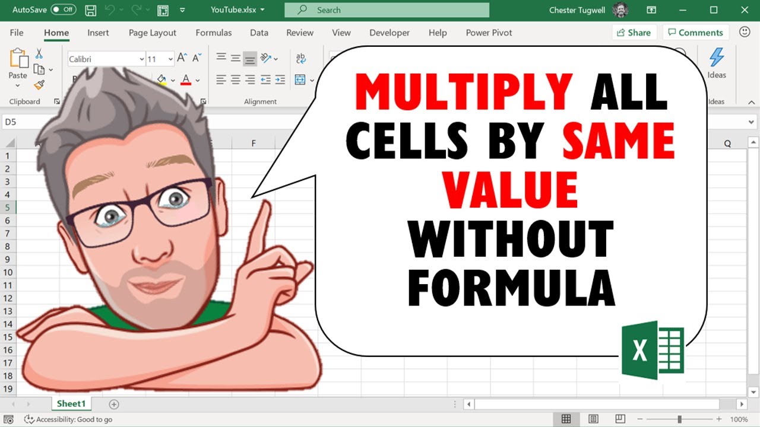Switch to Page Layout view

tap(593, 419)
